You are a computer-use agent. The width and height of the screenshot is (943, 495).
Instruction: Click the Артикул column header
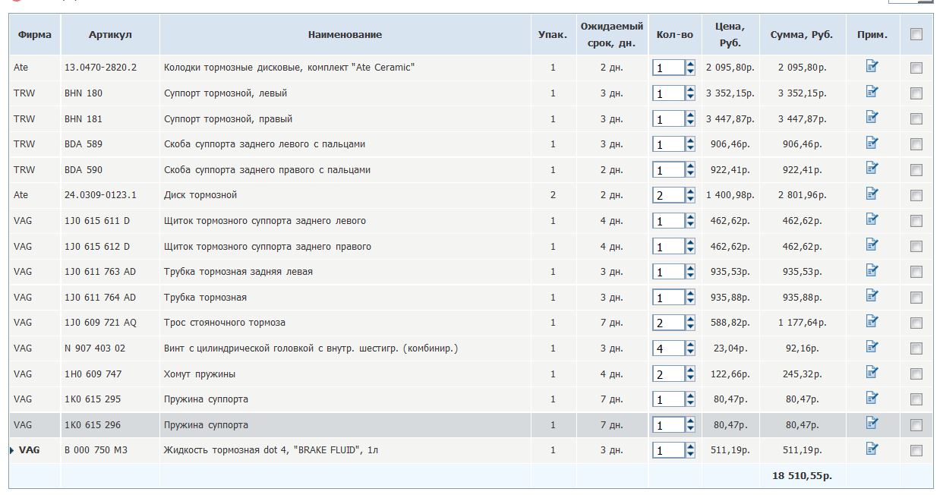110,35
